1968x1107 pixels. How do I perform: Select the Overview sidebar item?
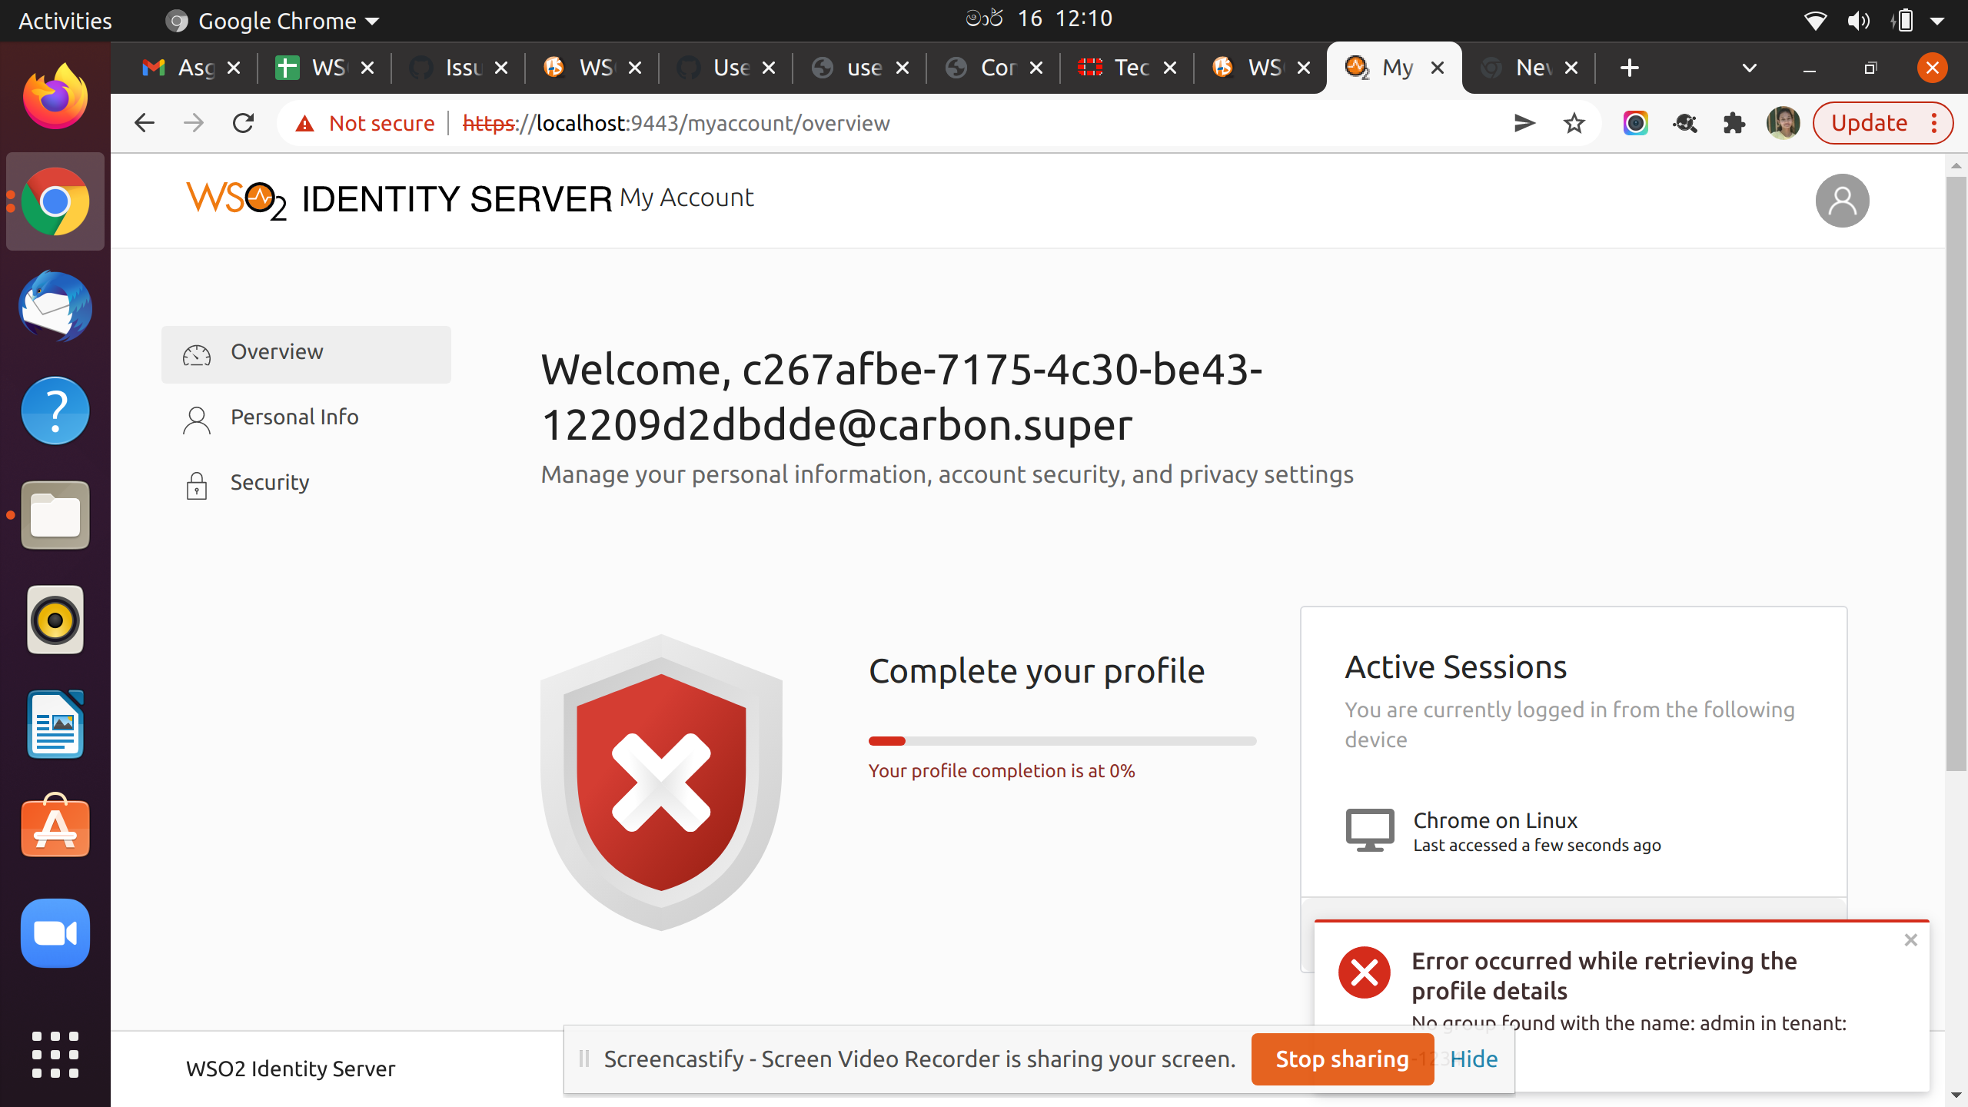pyautogui.click(x=277, y=352)
